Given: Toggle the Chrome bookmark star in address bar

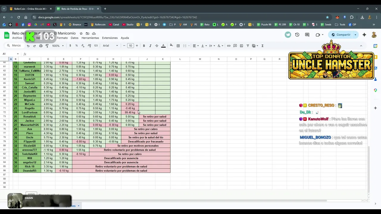Looking at the screenshot, I should (x=327, y=17).
